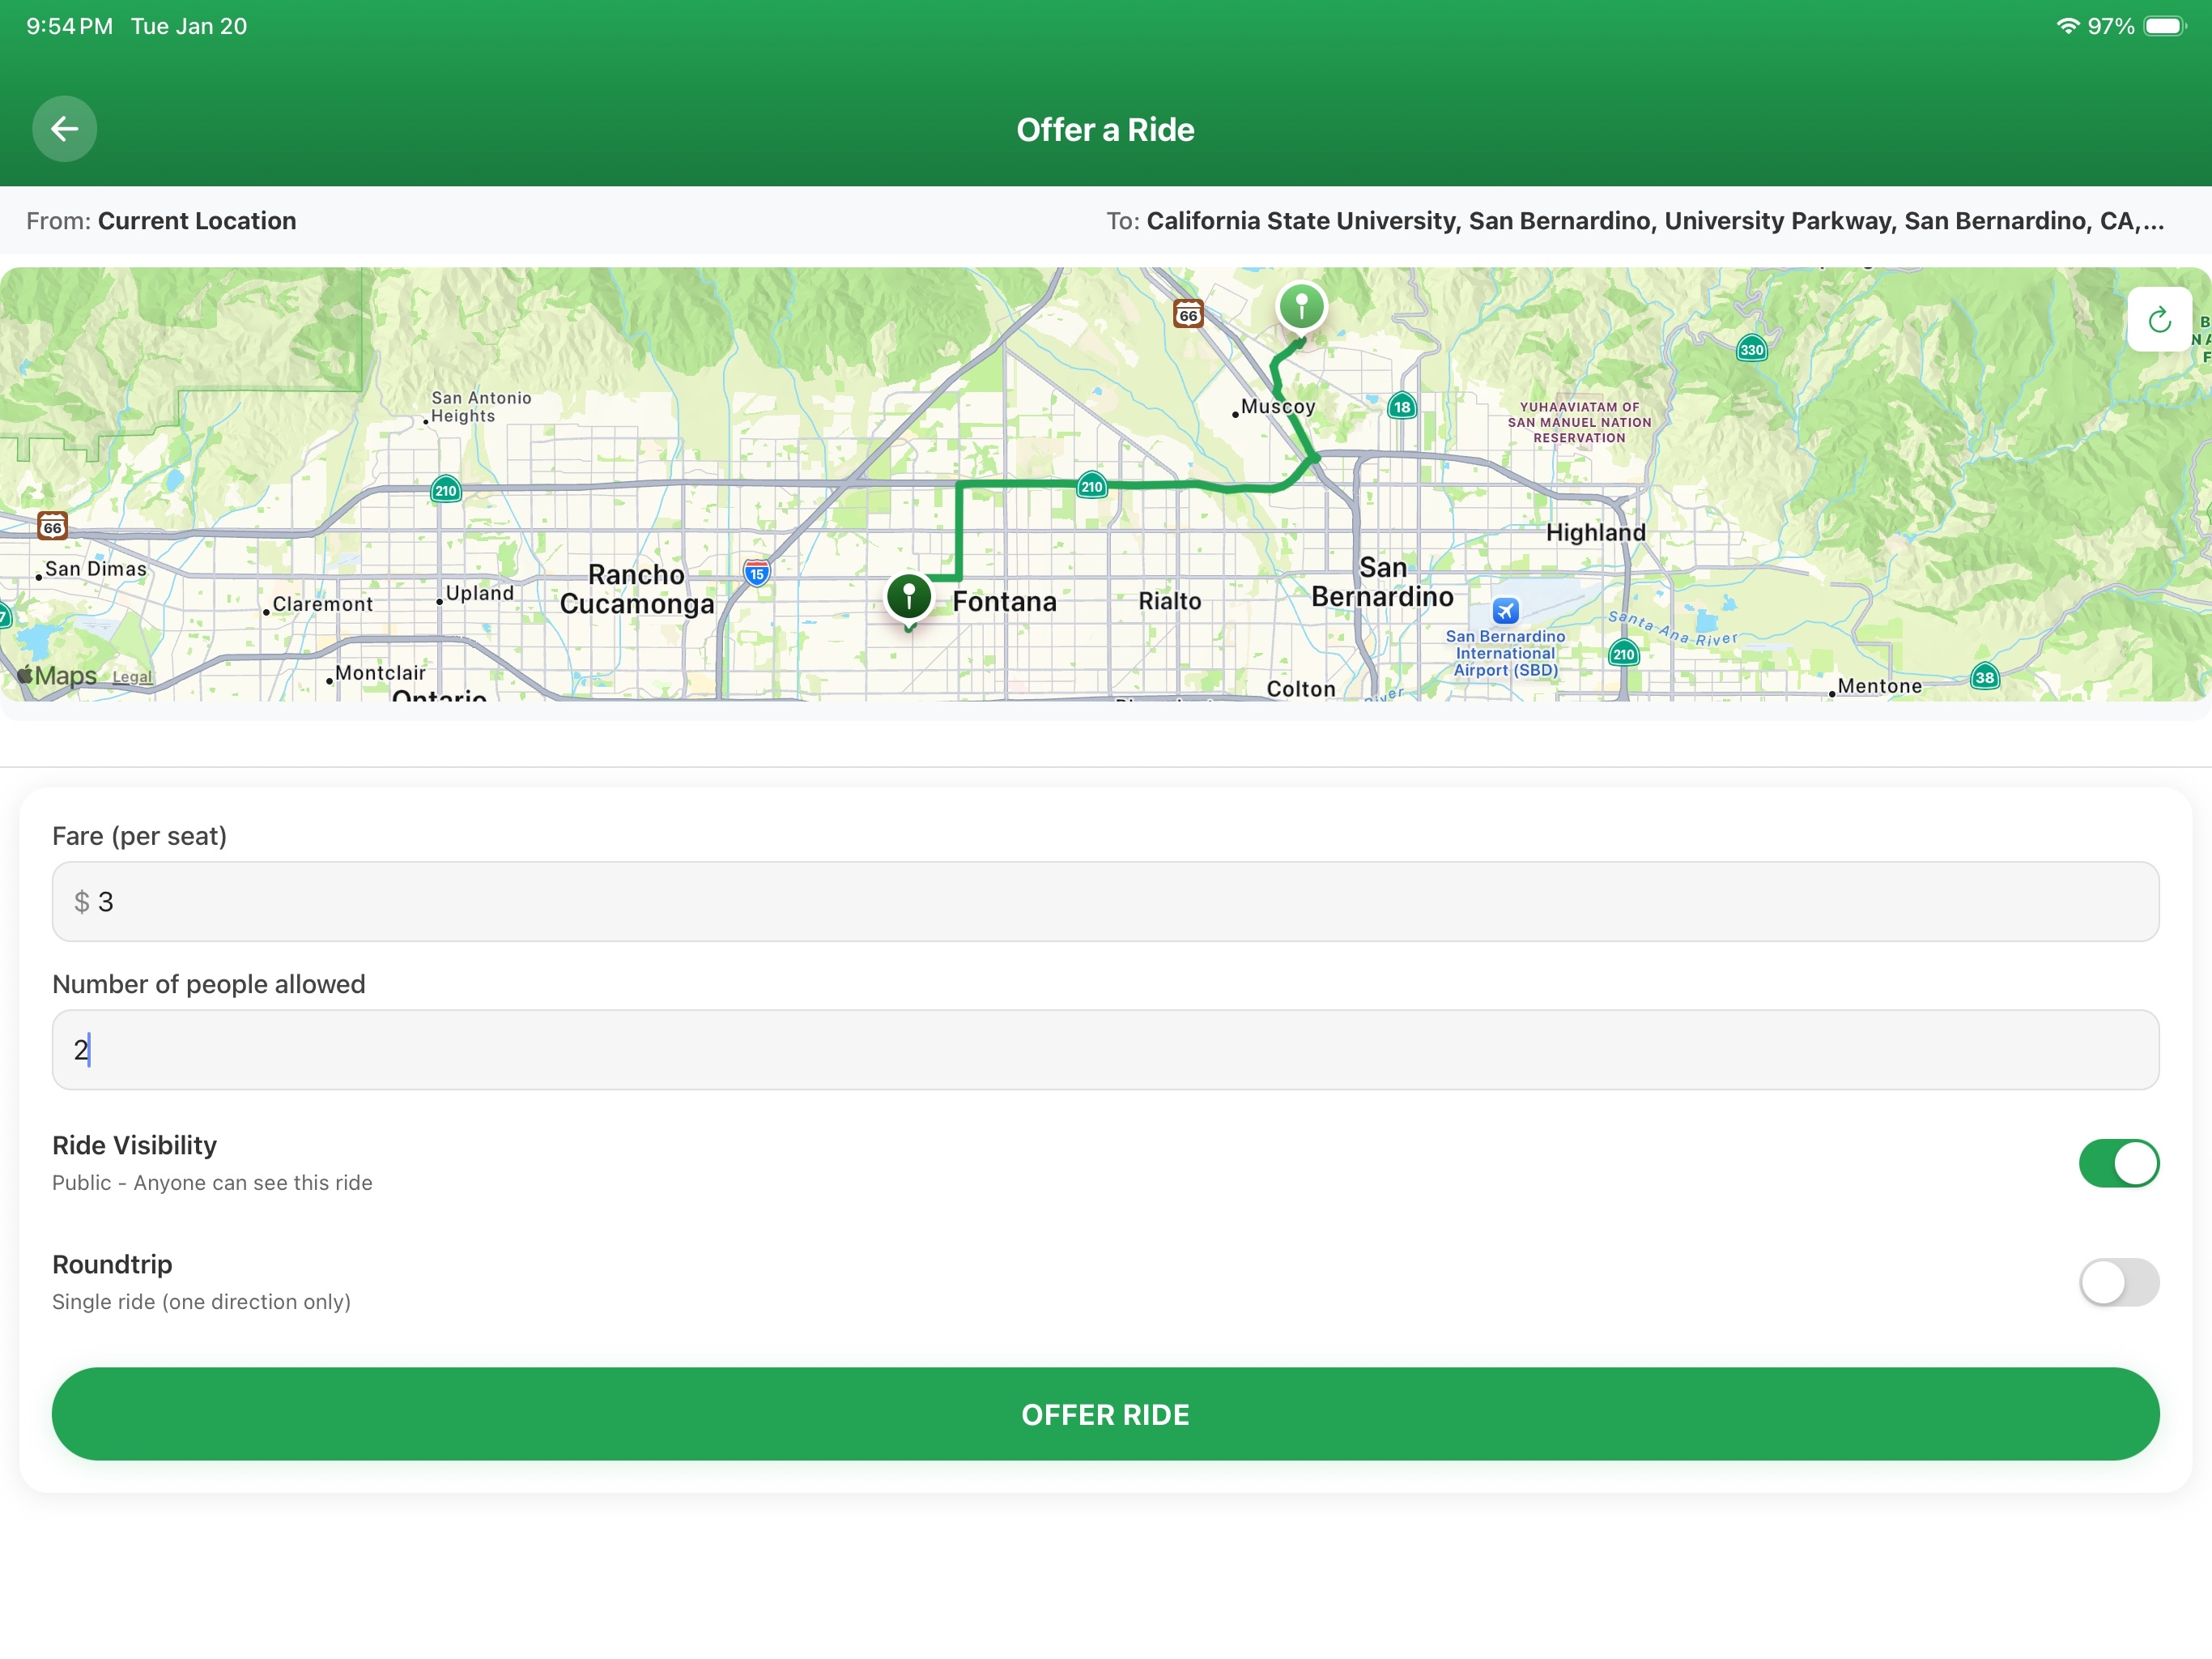The height and width of the screenshot is (1659, 2212).
Task: Tap the San Dimas map label
Action: point(95,569)
